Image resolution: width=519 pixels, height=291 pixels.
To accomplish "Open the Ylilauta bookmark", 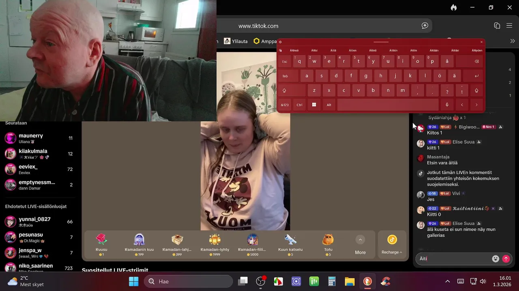I will pos(236,41).
